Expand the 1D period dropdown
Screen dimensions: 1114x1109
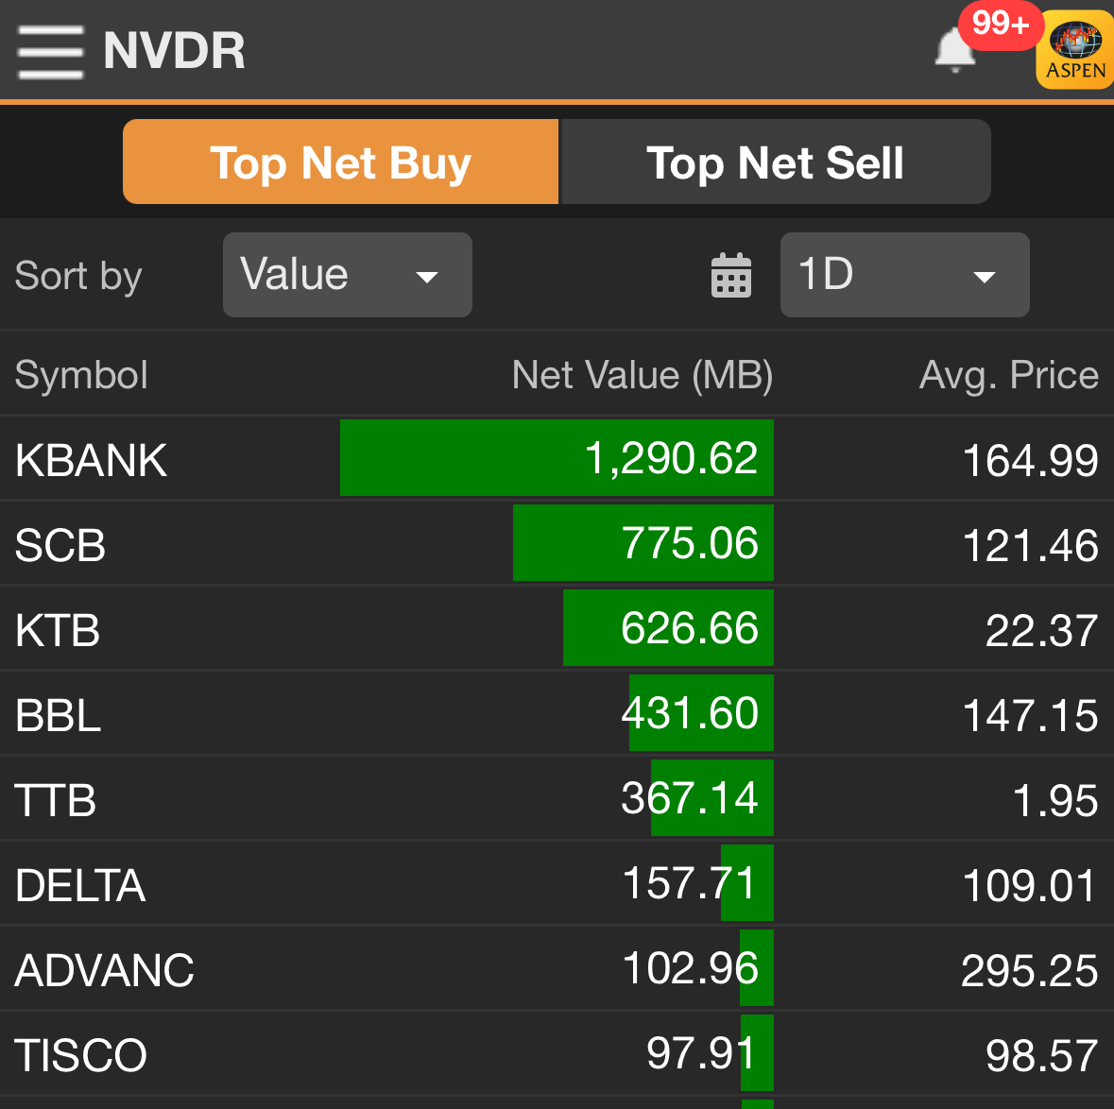coord(904,275)
